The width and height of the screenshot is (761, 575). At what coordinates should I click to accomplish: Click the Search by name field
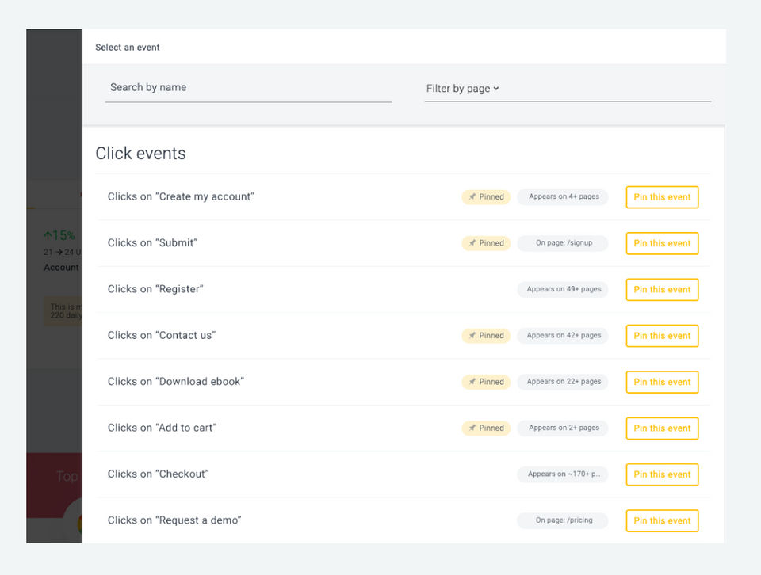click(x=248, y=88)
